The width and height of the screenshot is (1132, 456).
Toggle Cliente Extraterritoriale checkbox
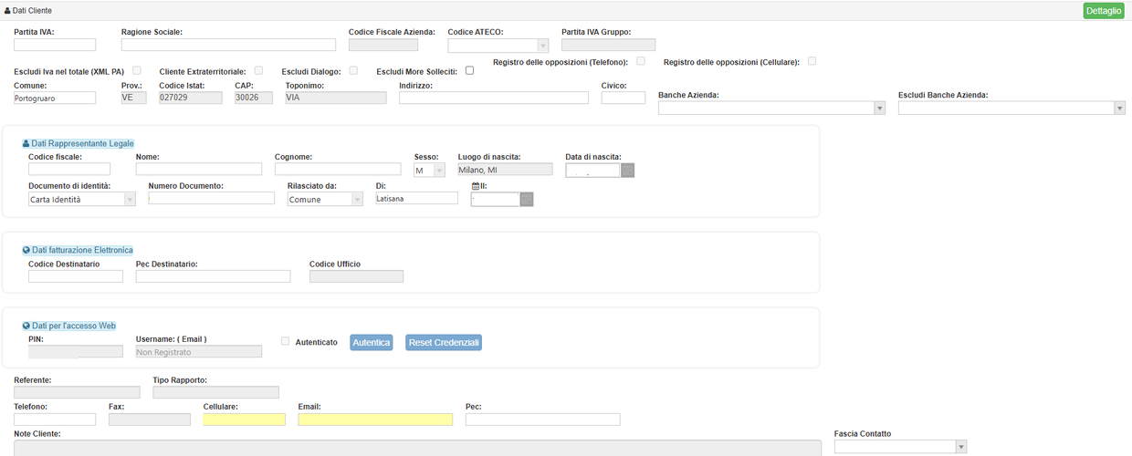tap(259, 70)
